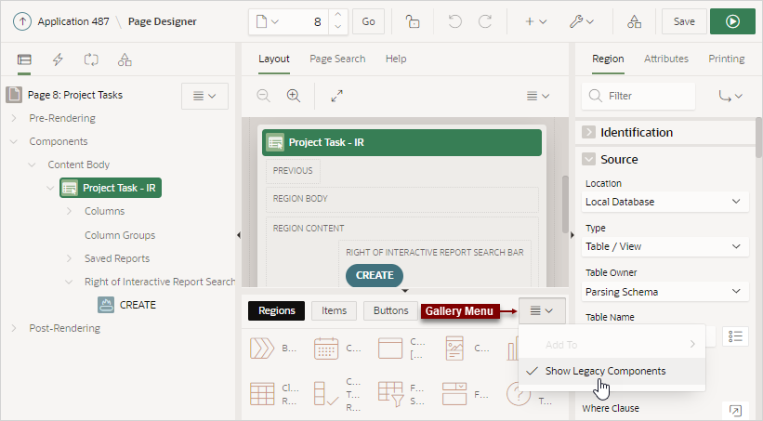This screenshot has height=421, width=763.
Task: Switch to the Rendering tab icon
Action: coord(24,59)
